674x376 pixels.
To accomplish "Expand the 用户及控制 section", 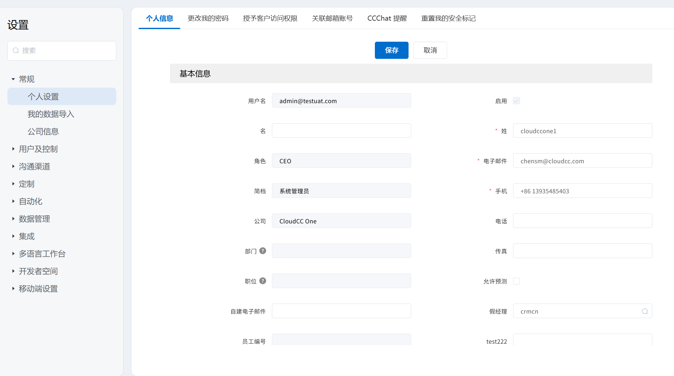I will (13, 149).
